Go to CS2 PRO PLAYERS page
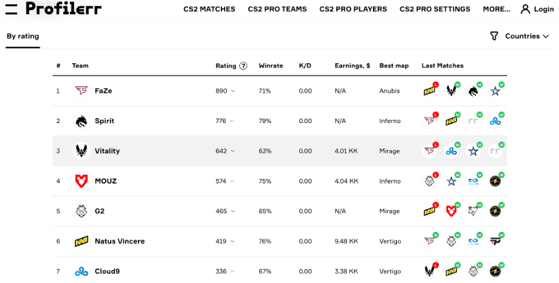Screen dimensions: 559x283 click(x=353, y=9)
